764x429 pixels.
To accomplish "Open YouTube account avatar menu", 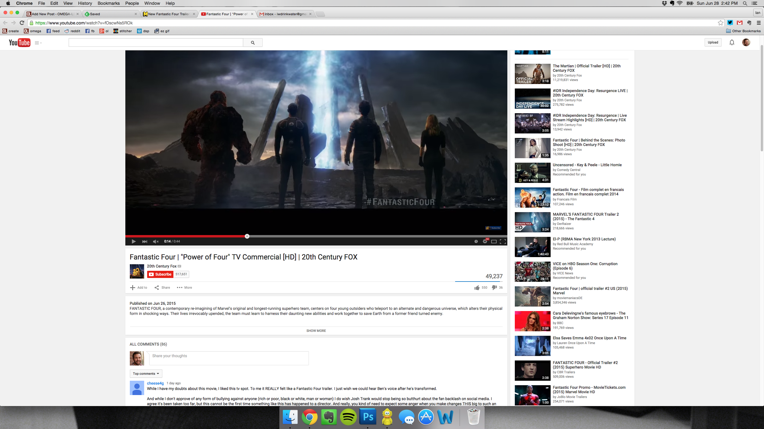I will (746, 42).
